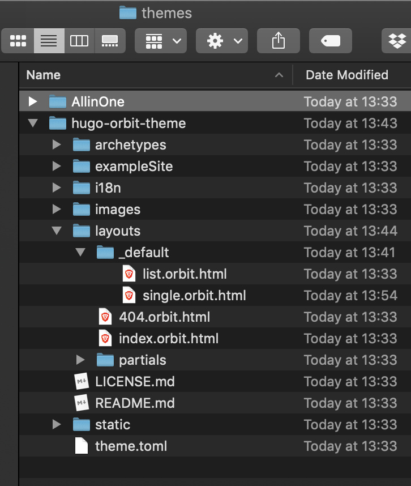Expand the partials folder
411x486 pixels.
(80, 360)
